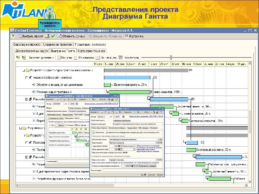This screenshot has width=259, height=194.
Task: Open the Описание tab in the operation window
Action: coord(154,128)
